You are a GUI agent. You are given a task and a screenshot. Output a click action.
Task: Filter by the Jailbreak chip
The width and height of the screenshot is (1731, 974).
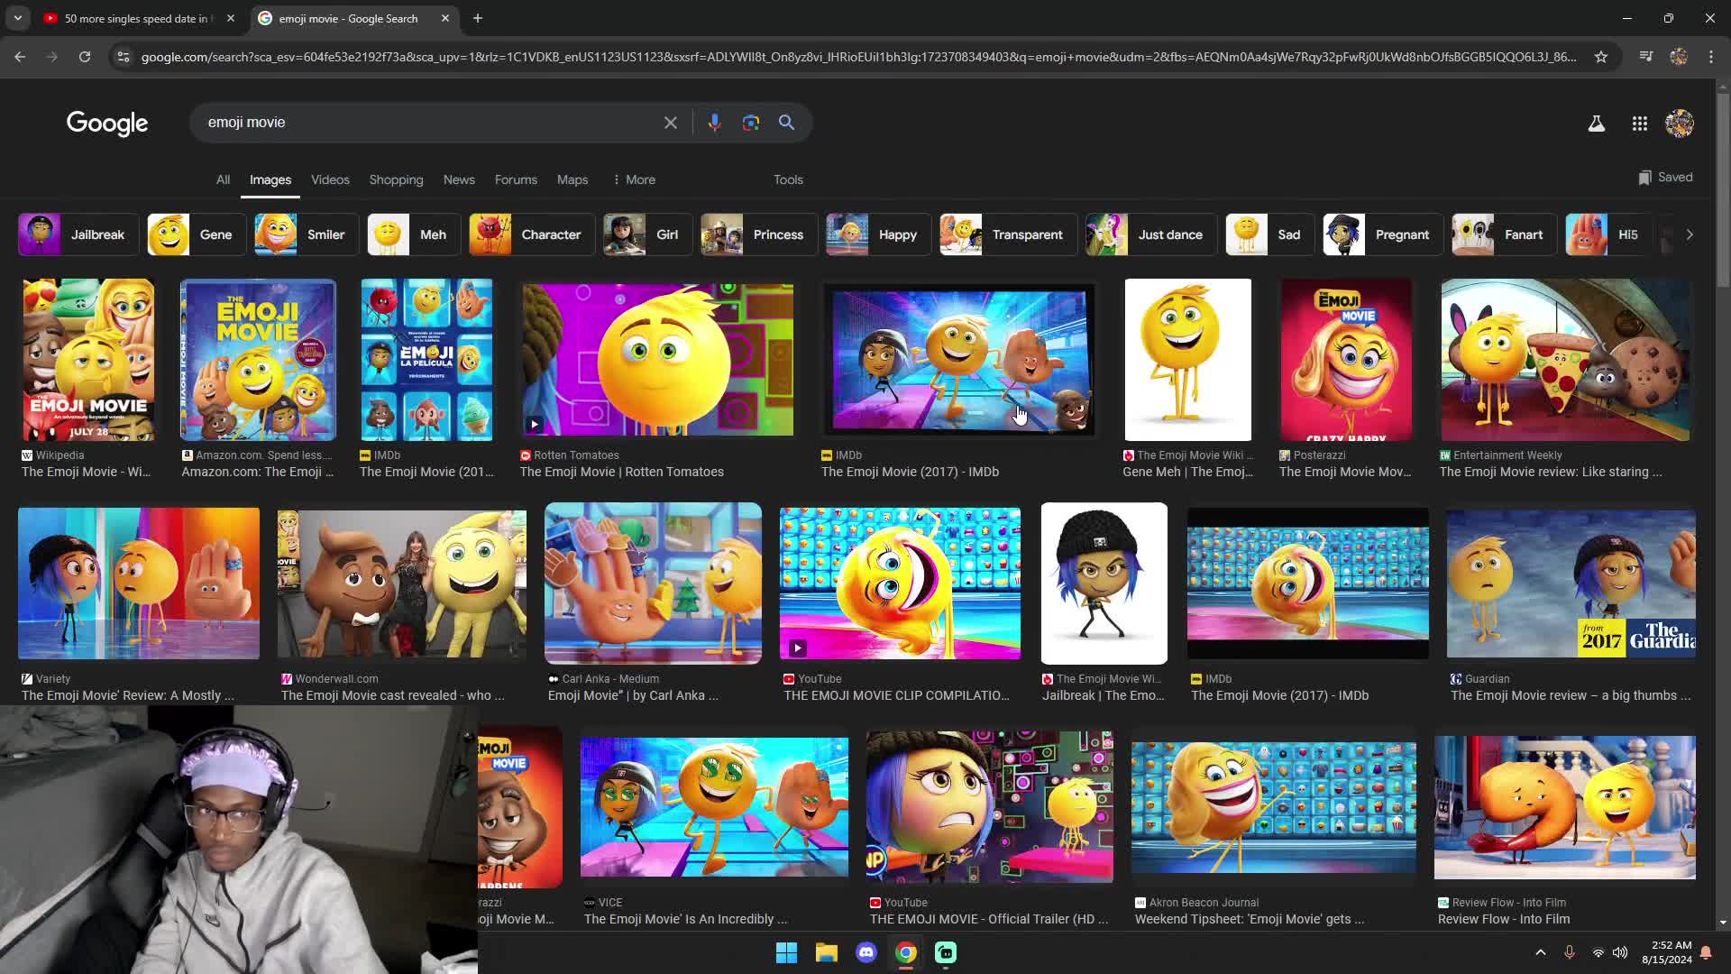click(78, 234)
